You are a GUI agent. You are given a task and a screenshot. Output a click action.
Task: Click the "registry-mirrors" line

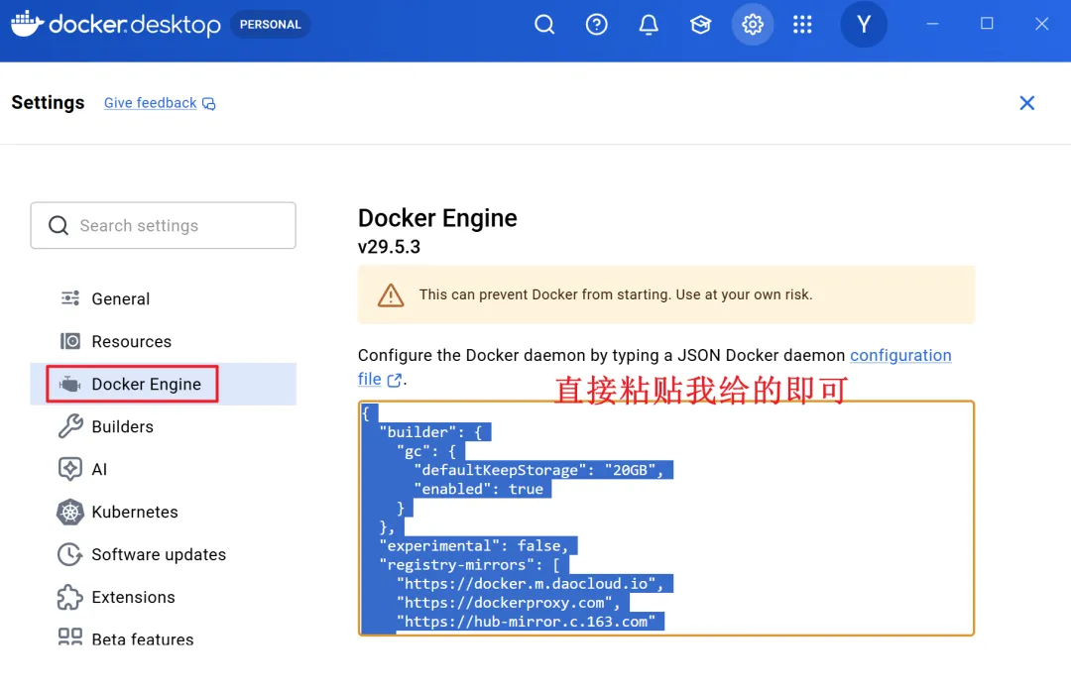[x=470, y=565]
